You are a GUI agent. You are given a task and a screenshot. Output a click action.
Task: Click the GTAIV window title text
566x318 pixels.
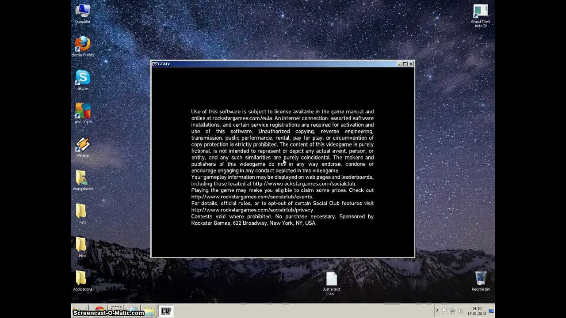click(164, 64)
